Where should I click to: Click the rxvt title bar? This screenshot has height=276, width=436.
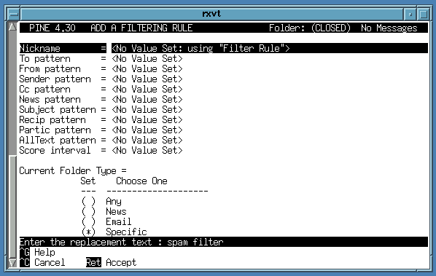[x=212, y=14]
